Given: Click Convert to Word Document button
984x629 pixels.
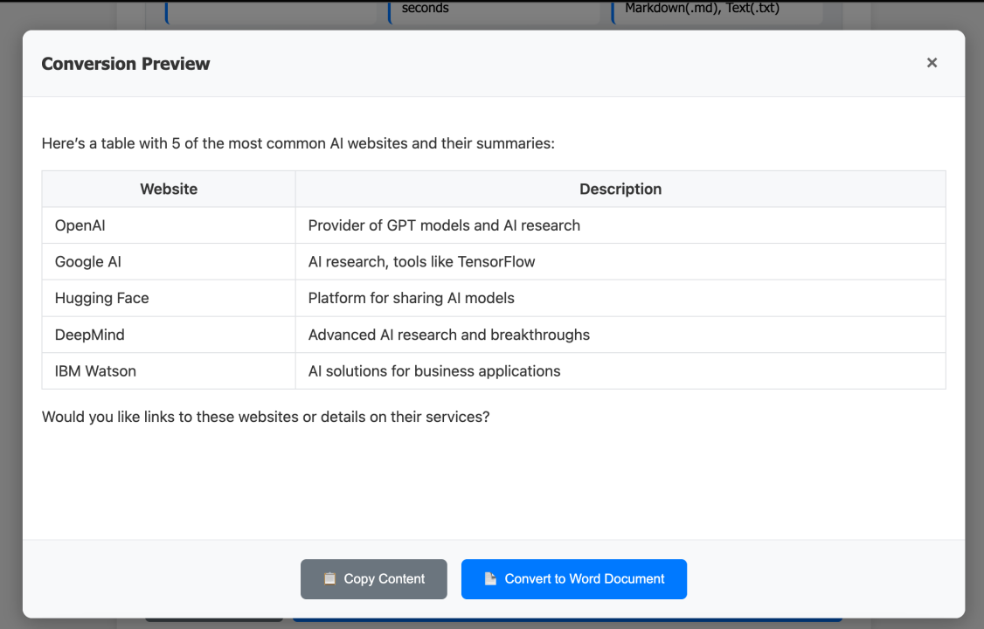Looking at the screenshot, I should coord(573,579).
